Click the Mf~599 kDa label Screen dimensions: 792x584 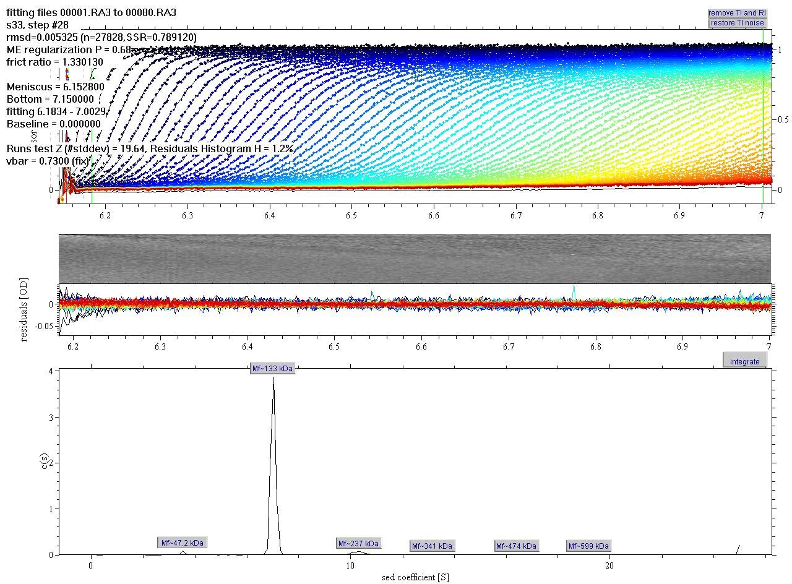click(588, 546)
